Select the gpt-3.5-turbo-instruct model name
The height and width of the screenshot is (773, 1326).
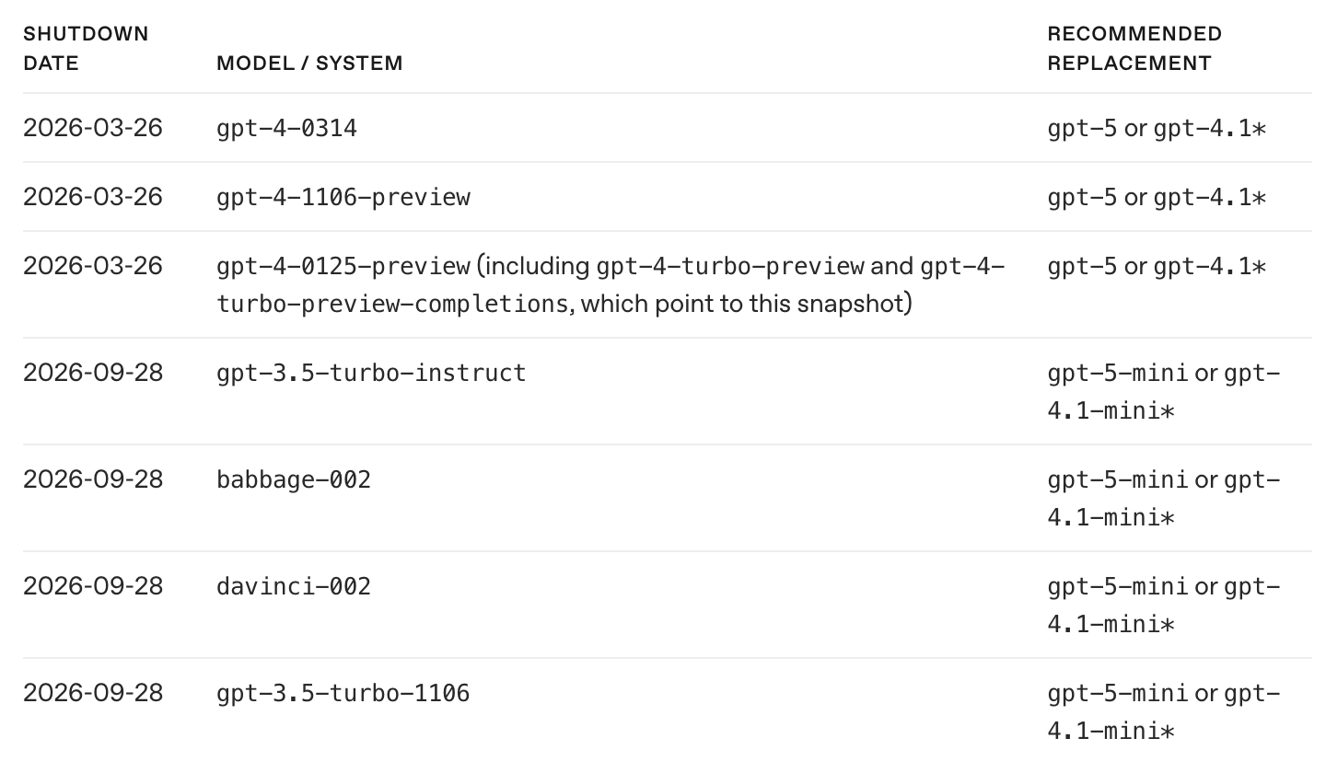click(371, 373)
